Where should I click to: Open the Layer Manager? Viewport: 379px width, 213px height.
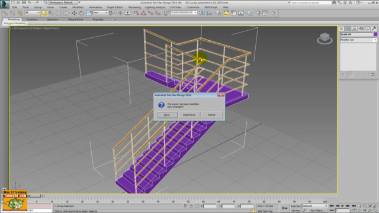(219, 13)
